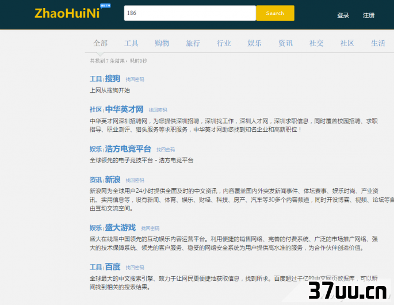Click the yellow Search button
Screen dimensions: 394x305
pyautogui.click(x=275, y=13)
